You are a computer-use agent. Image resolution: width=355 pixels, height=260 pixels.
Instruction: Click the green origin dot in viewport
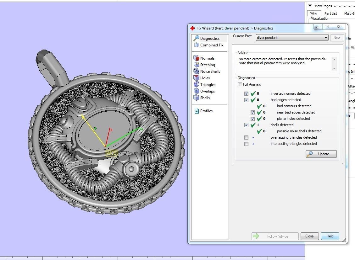95,128
